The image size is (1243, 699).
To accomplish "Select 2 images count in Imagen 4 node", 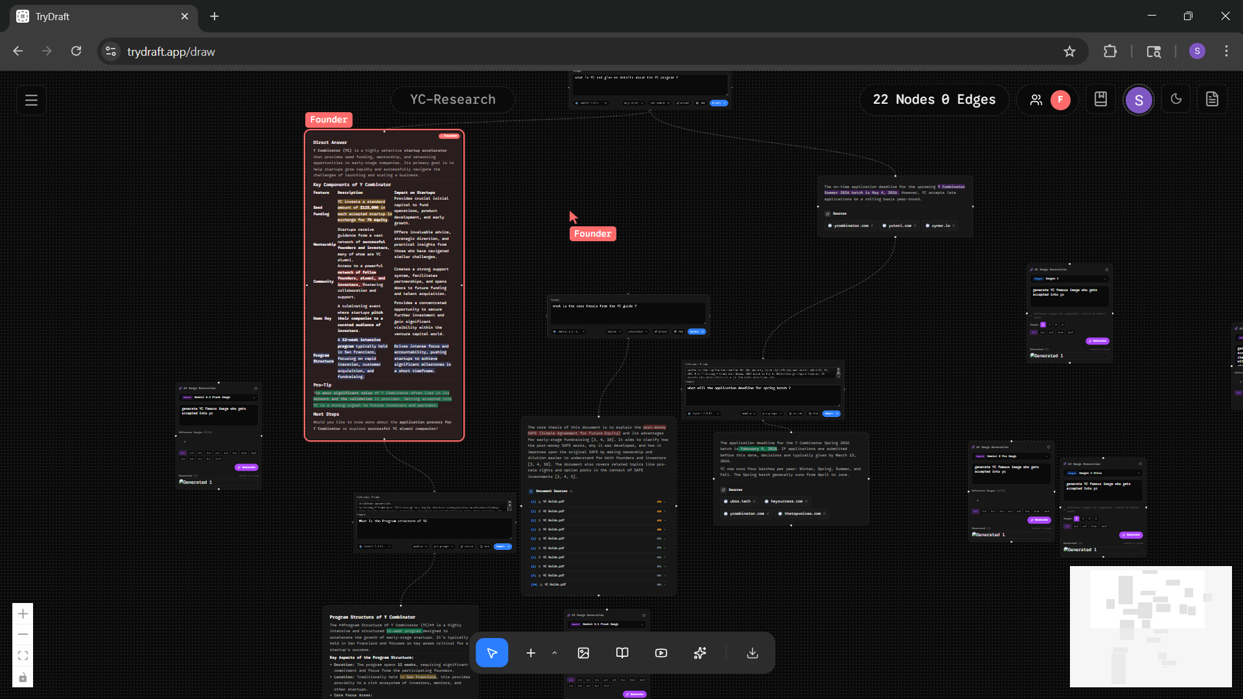I will [x=1049, y=325].
